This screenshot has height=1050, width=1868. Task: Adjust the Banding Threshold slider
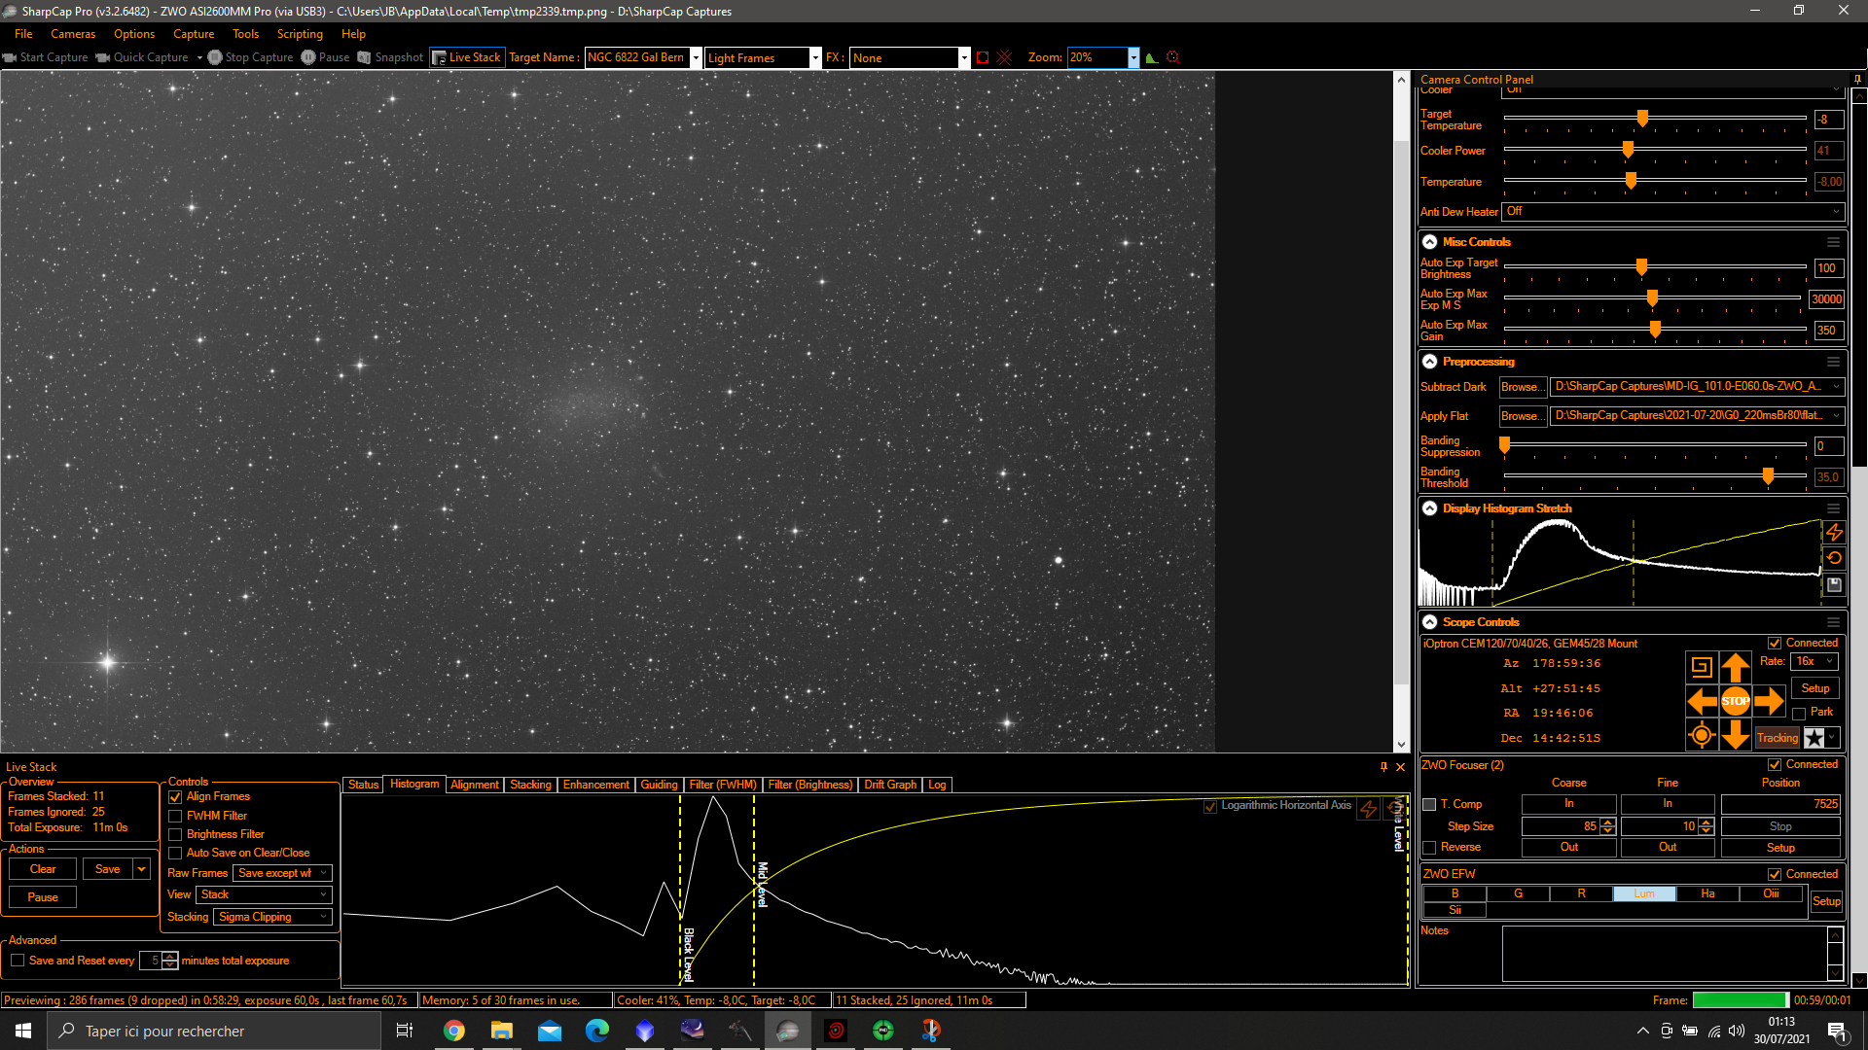[1768, 476]
